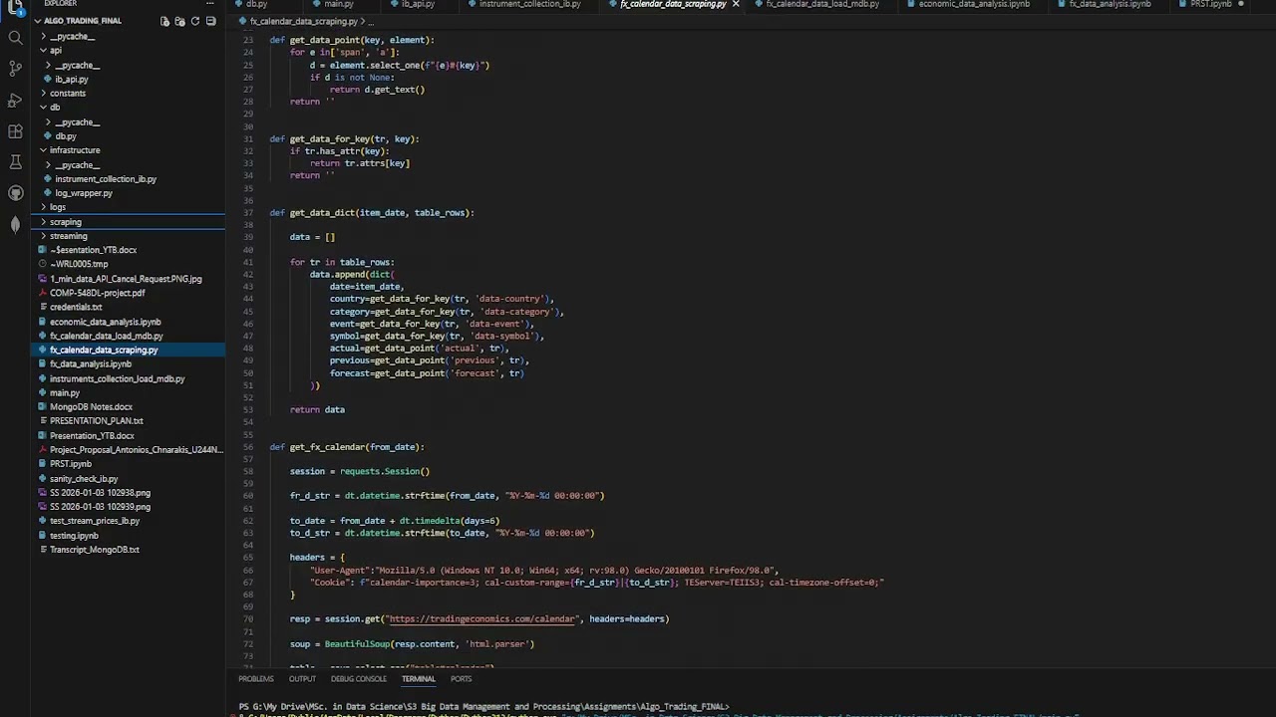The image size is (1276, 717).
Task: Open Transcript_MongoDB.txt in the file tree
Action: point(94,550)
